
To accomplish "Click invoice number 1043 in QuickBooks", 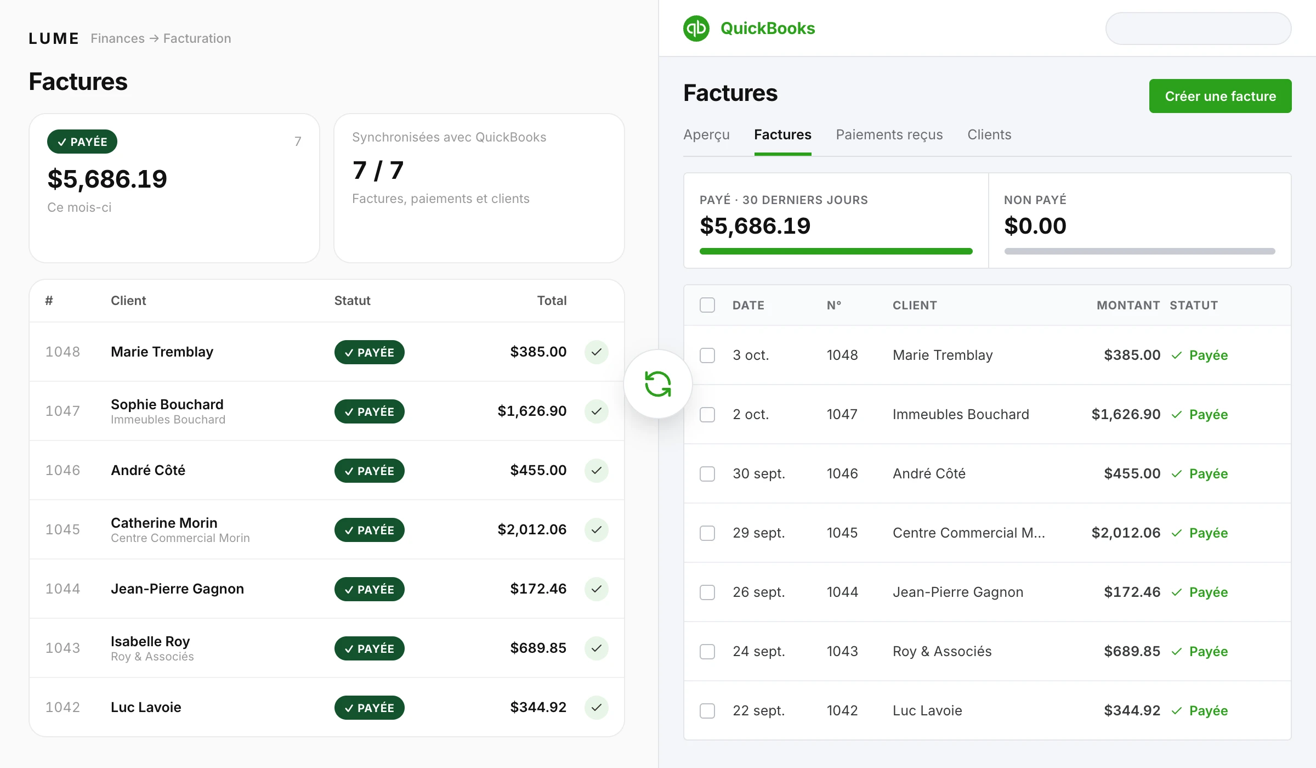I will click(x=842, y=652).
